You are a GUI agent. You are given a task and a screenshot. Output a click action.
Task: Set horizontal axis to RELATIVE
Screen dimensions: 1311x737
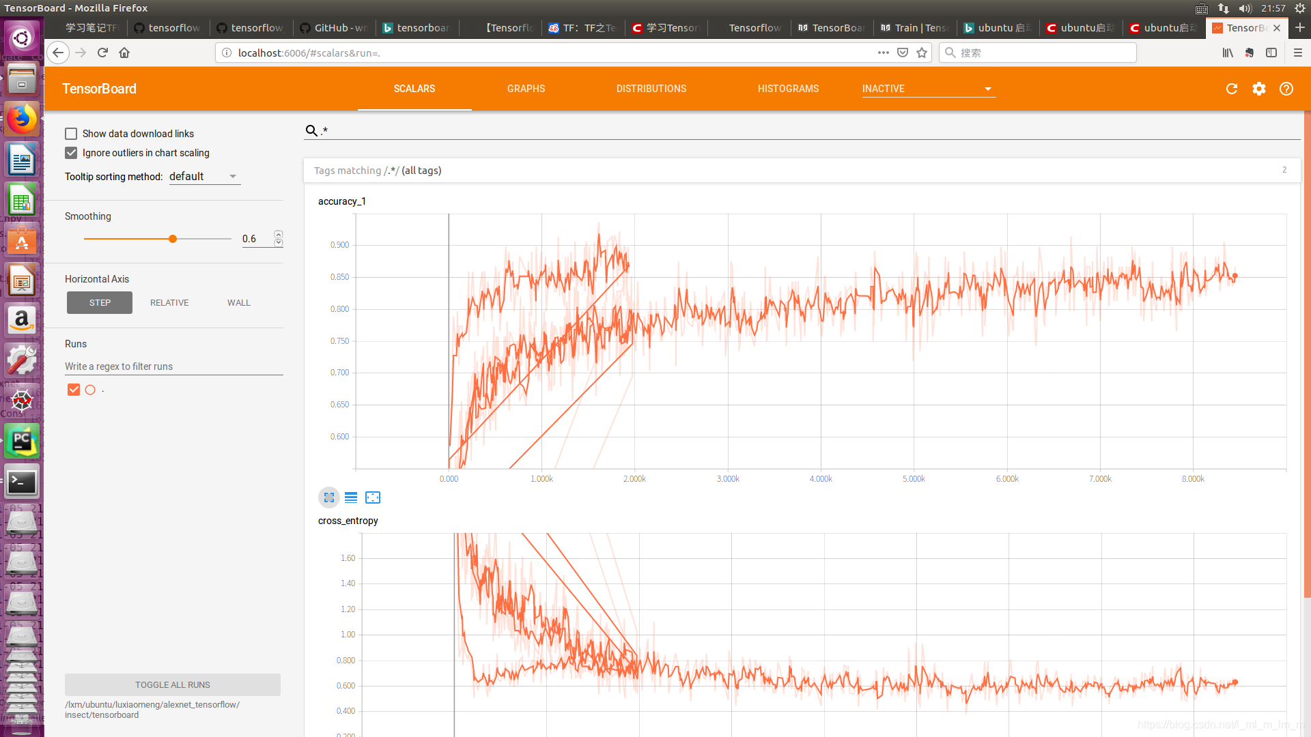169,303
